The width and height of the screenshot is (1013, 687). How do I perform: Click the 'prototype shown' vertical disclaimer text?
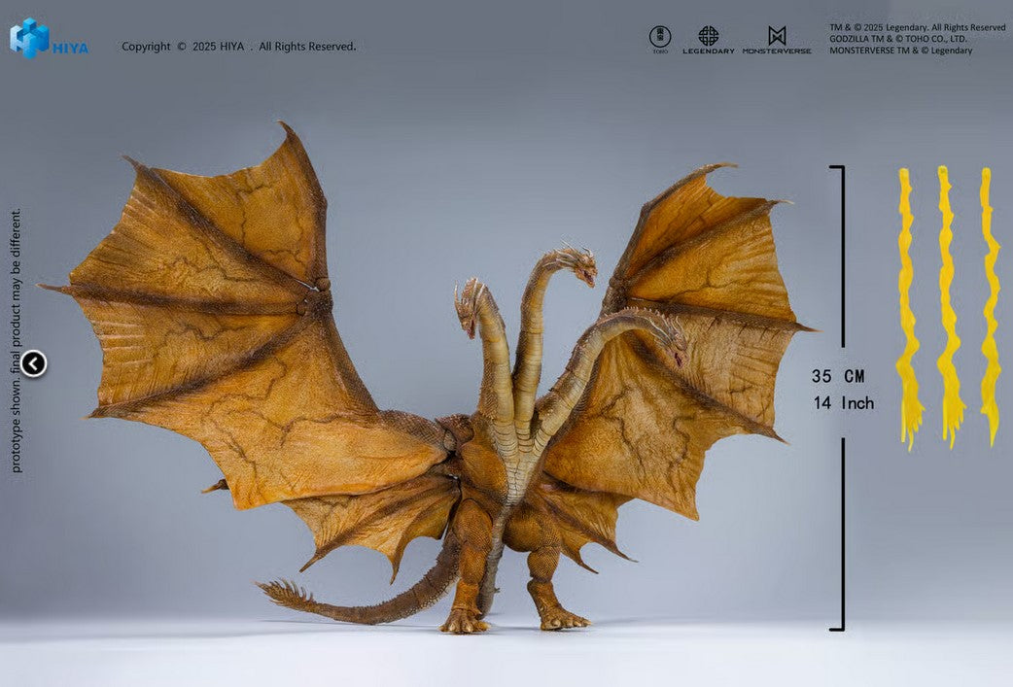coord(17,341)
